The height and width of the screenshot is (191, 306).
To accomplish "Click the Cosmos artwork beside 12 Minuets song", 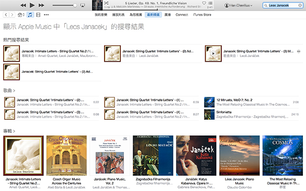I will pos(209,102).
